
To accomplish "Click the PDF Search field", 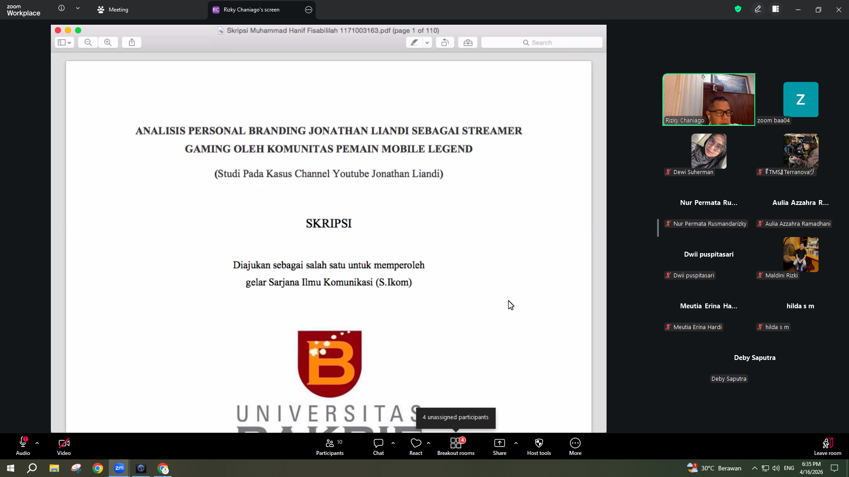I will pyautogui.click(x=542, y=42).
